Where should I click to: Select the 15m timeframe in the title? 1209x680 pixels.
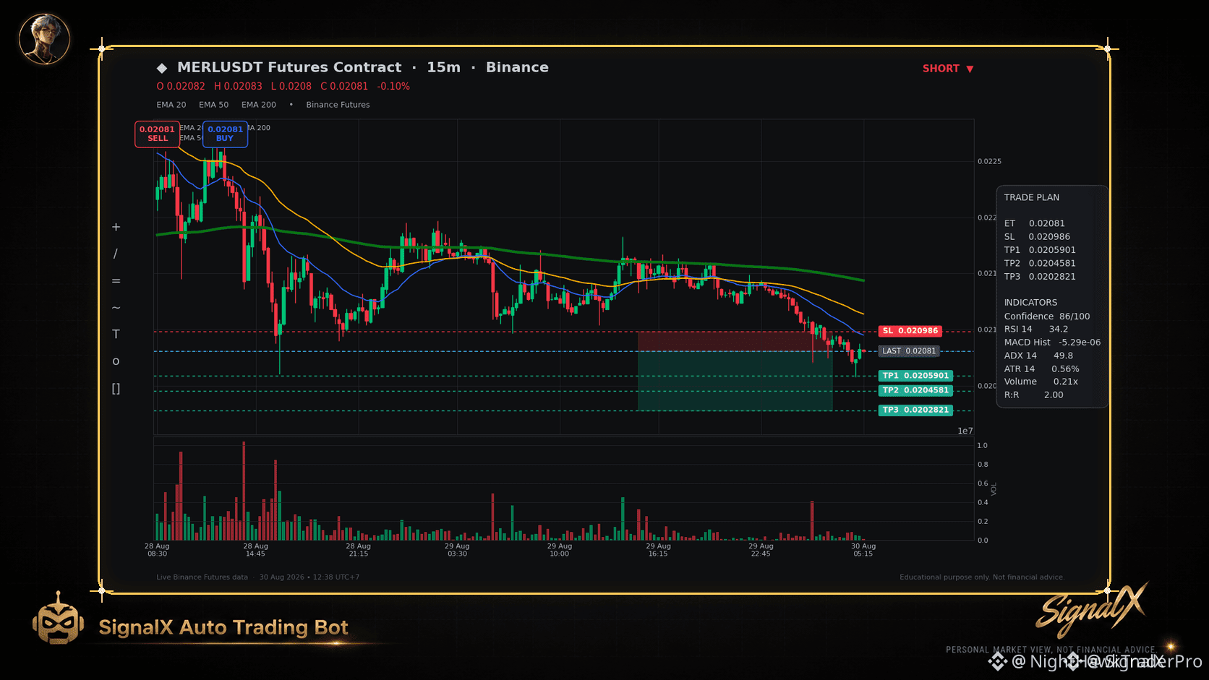click(x=443, y=67)
